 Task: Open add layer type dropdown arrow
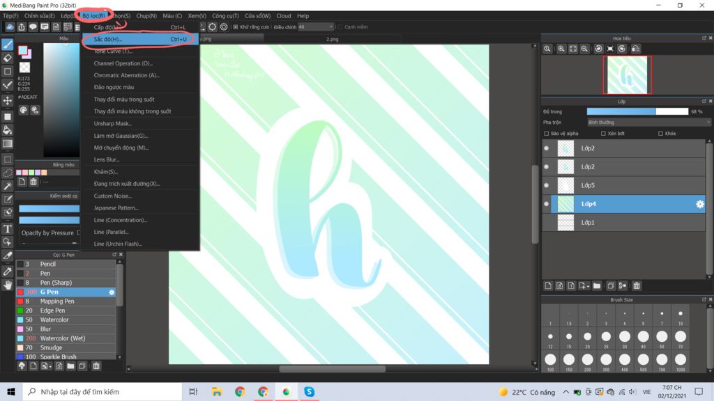click(587, 286)
